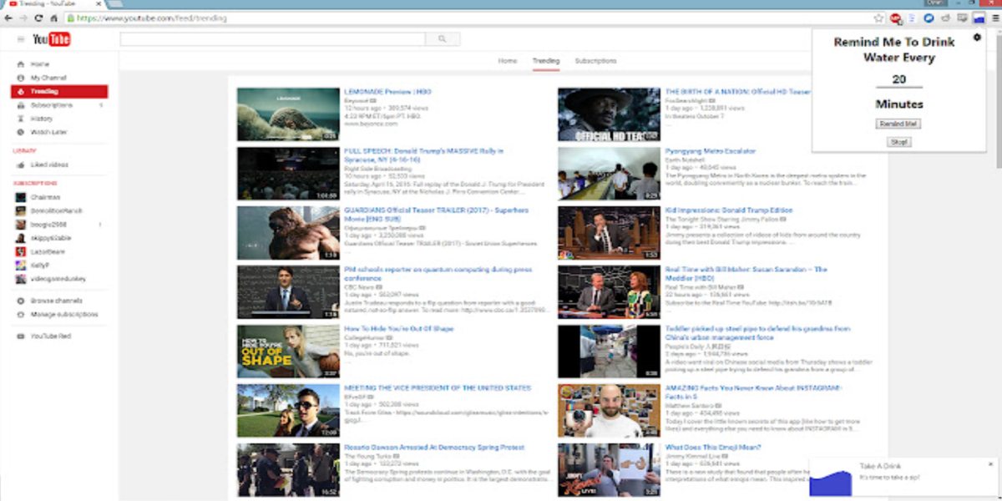Switch to the Subscriptions feed tab
The width and height of the screenshot is (1002, 501).
(x=596, y=61)
